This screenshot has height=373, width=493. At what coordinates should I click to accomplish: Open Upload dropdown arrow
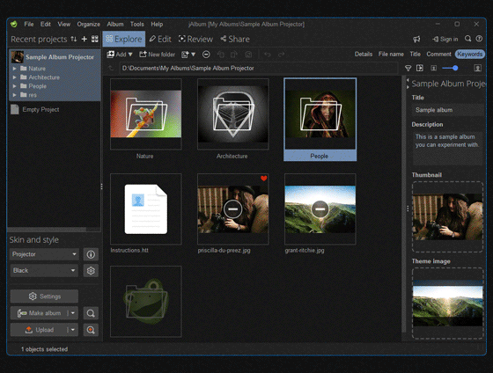(x=72, y=330)
